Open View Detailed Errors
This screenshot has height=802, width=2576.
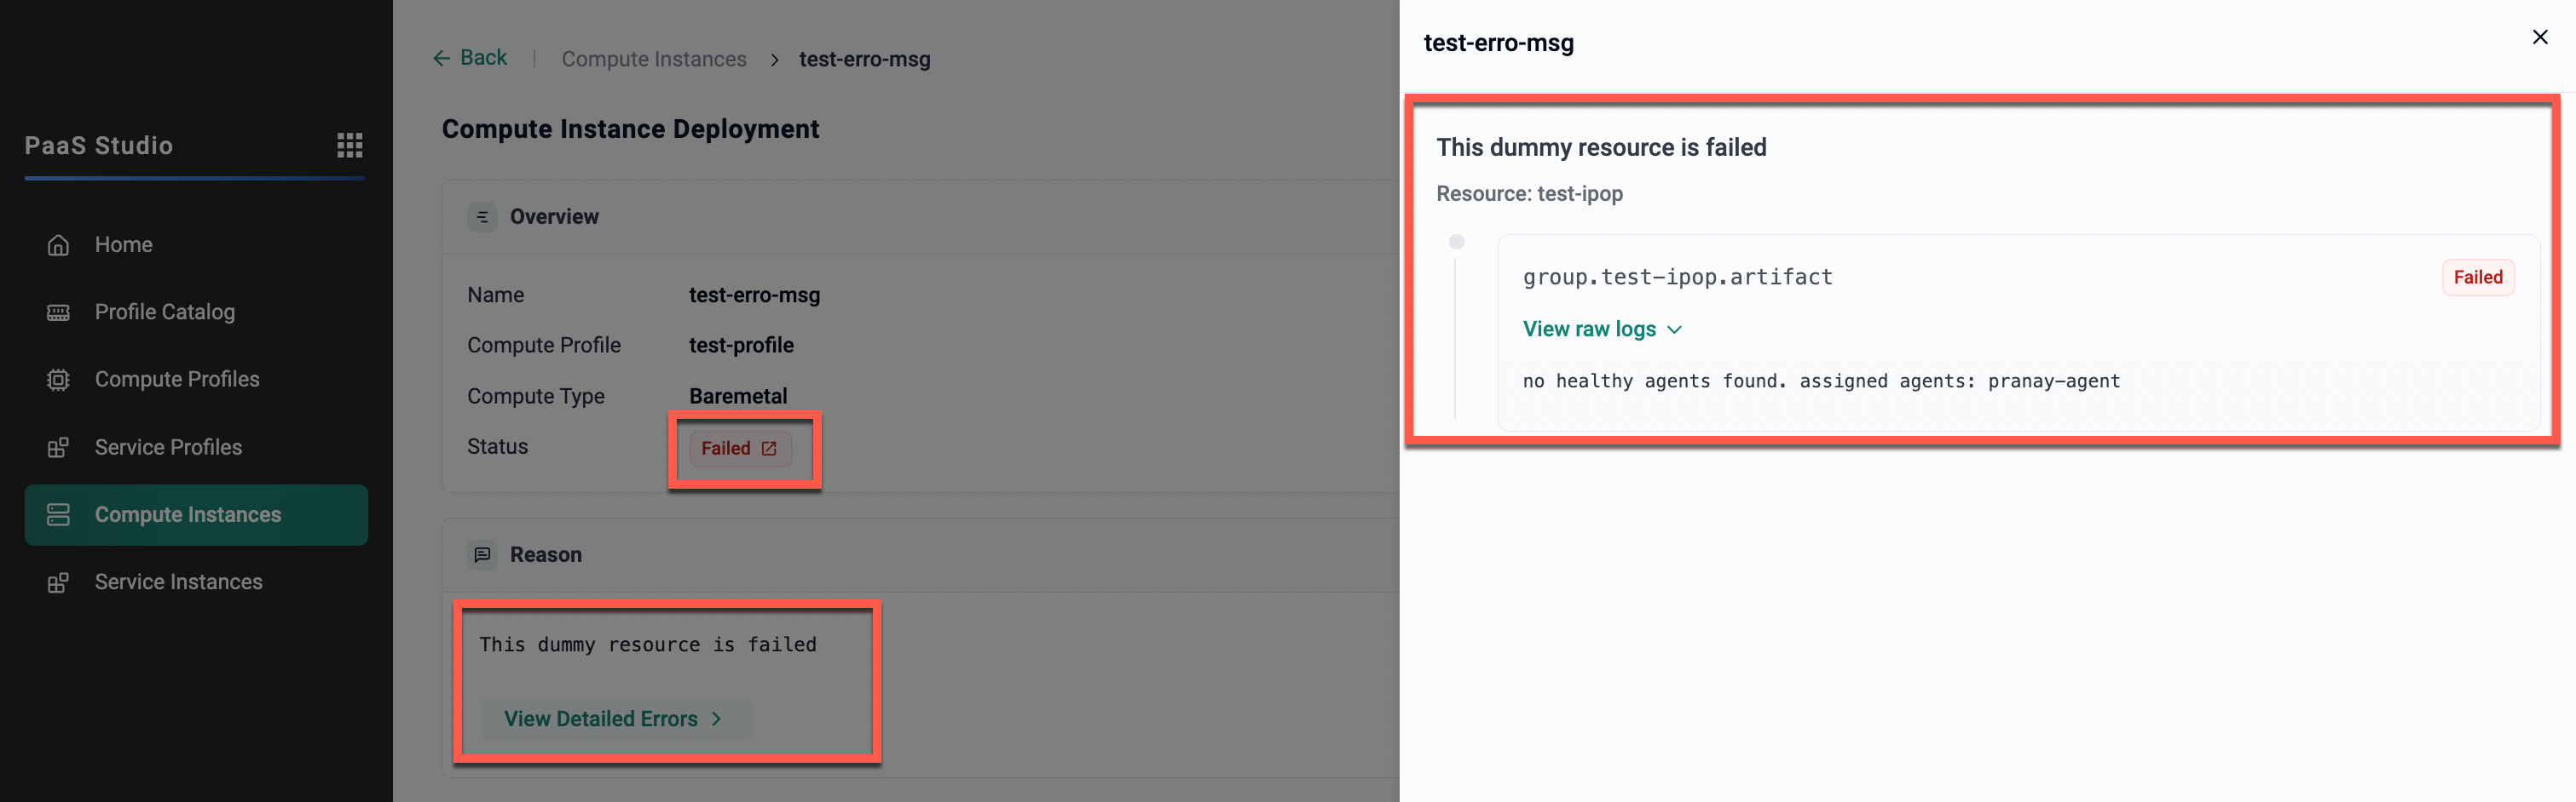(613, 719)
